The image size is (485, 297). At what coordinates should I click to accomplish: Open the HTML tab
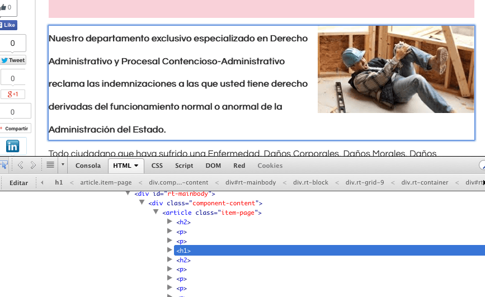pos(125,166)
